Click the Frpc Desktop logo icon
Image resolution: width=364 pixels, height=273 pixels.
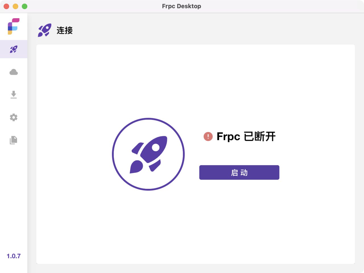click(x=13, y=26)
